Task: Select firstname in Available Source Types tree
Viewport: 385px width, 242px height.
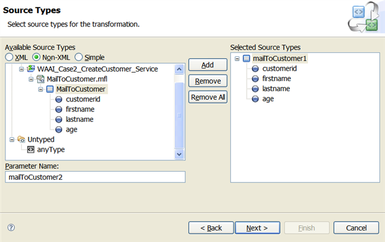Action: click(80, 109)
